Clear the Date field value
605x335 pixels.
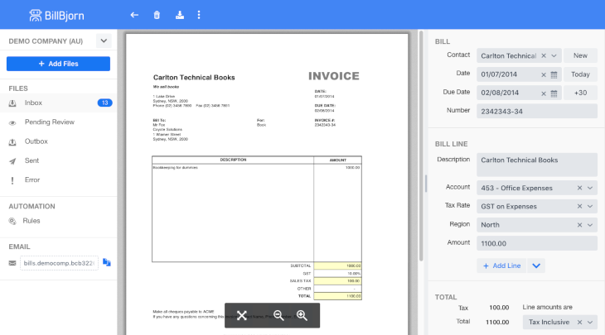[544, 74]
